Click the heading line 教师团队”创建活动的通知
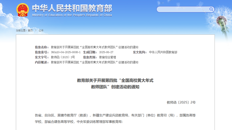 (x=115, y=87)
